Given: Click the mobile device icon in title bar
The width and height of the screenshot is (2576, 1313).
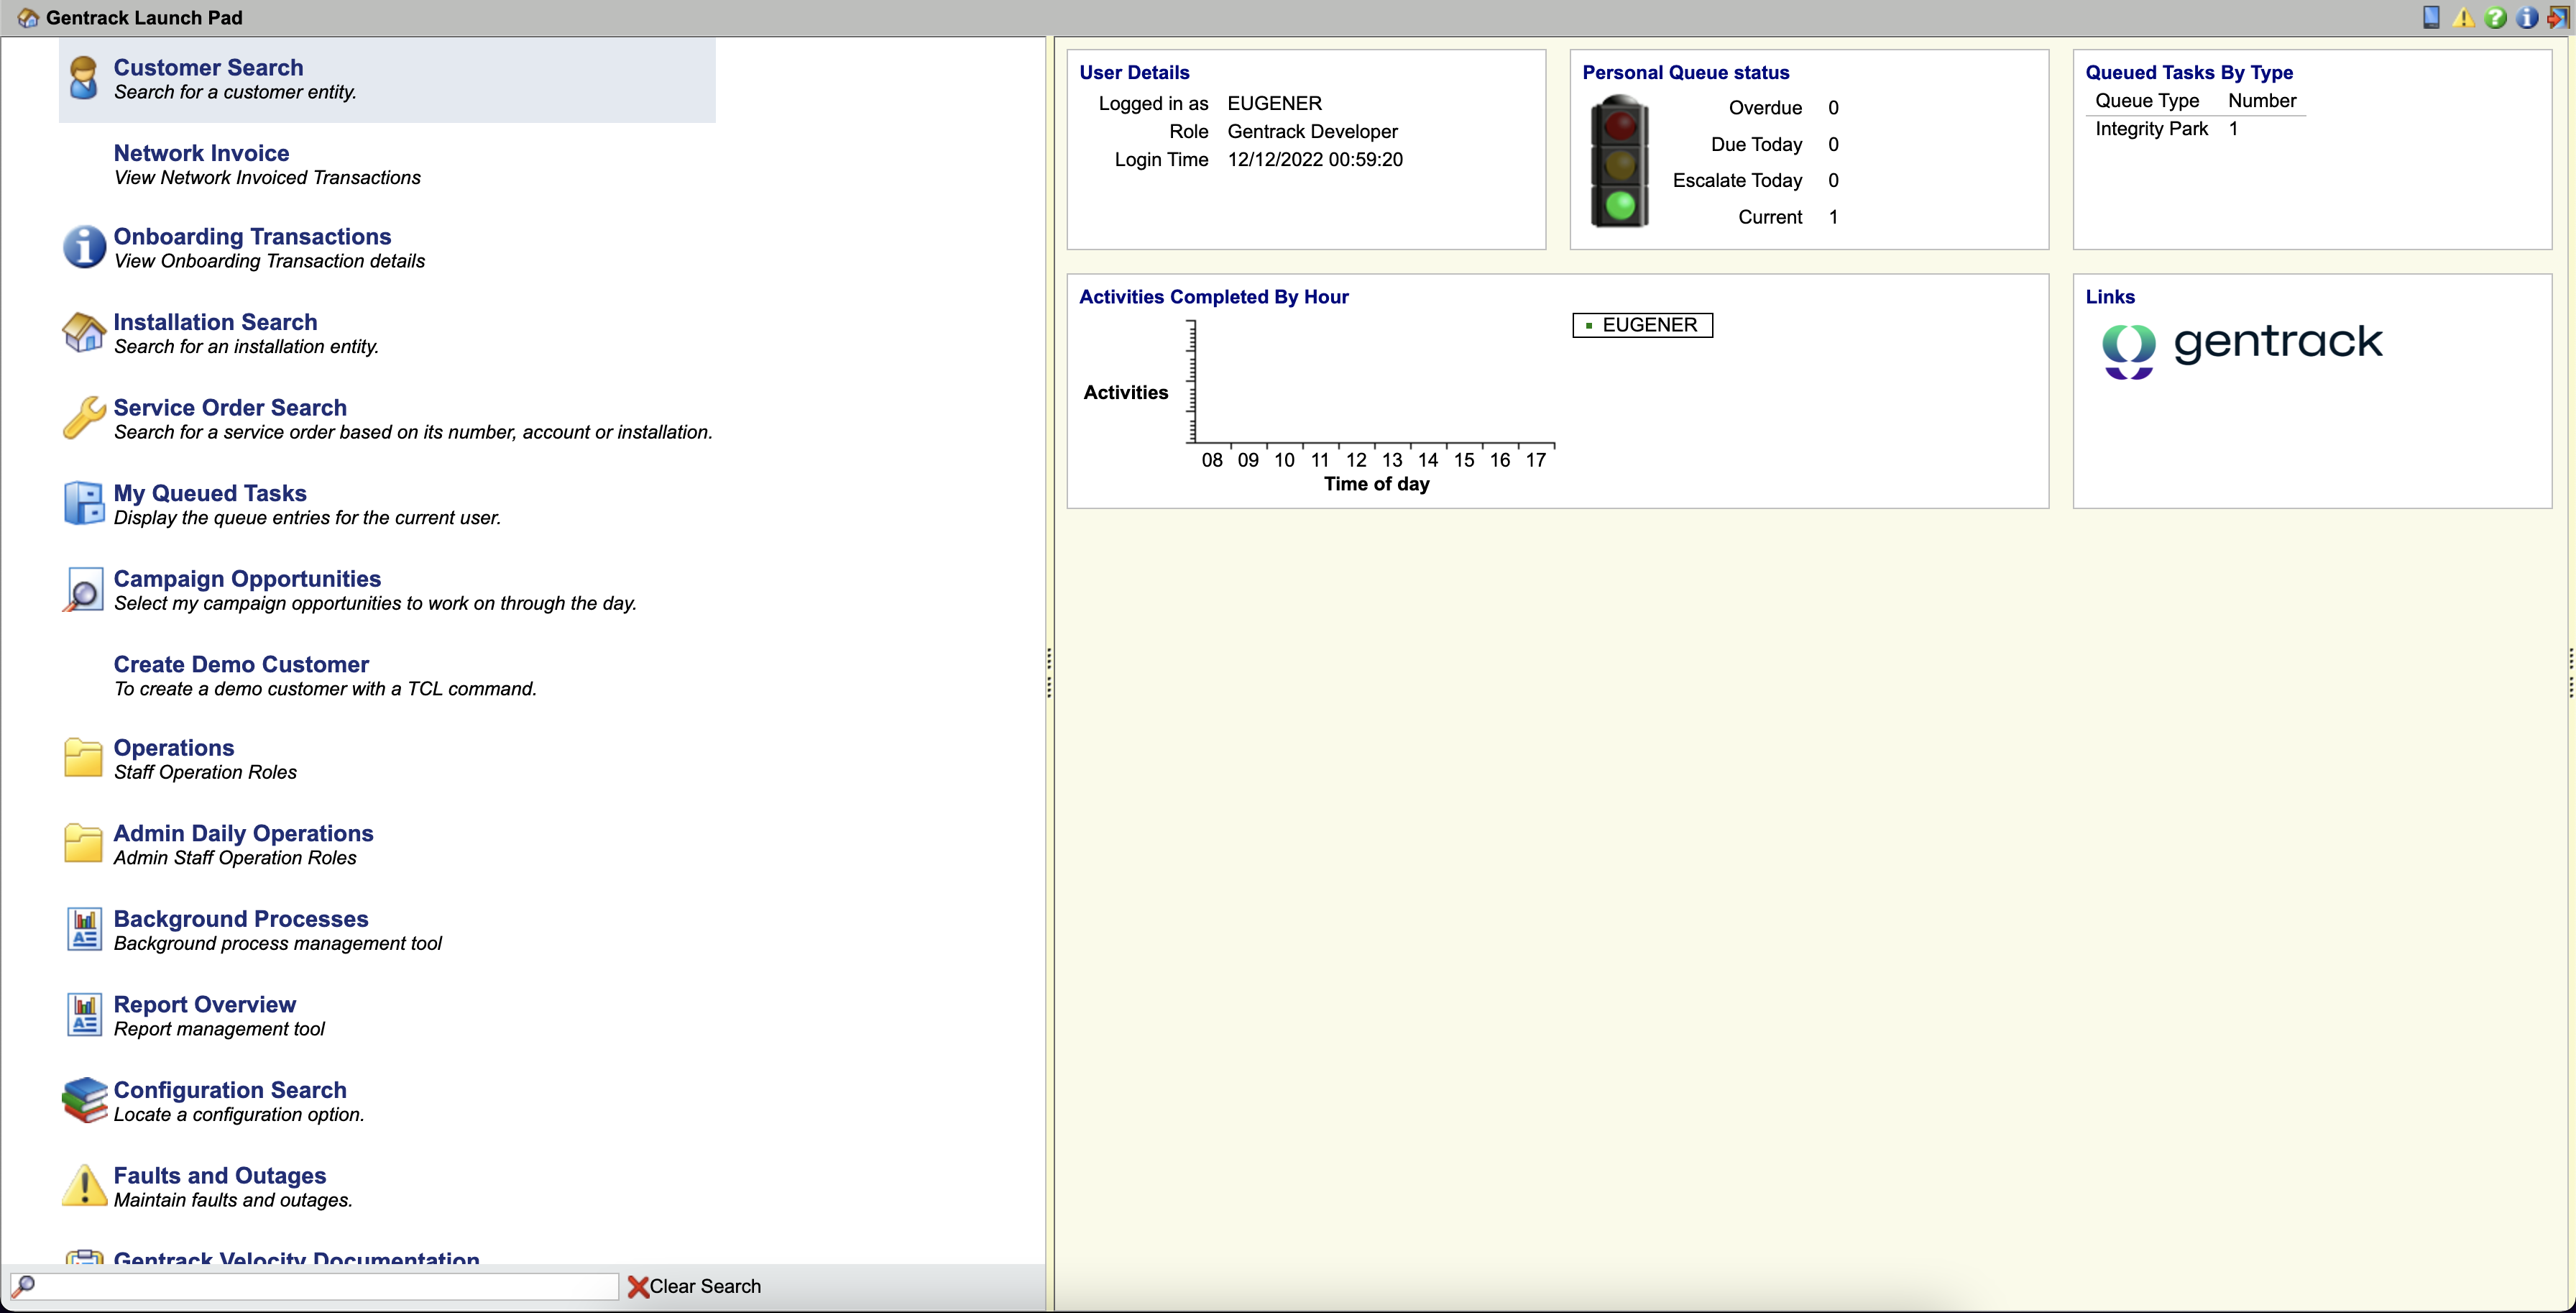Looking at the screenshot, I should pos(2431,17).
